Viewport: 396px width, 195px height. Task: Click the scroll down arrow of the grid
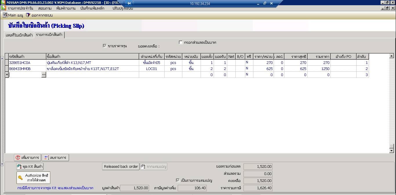pyautogui.click(x=391, y=151)
